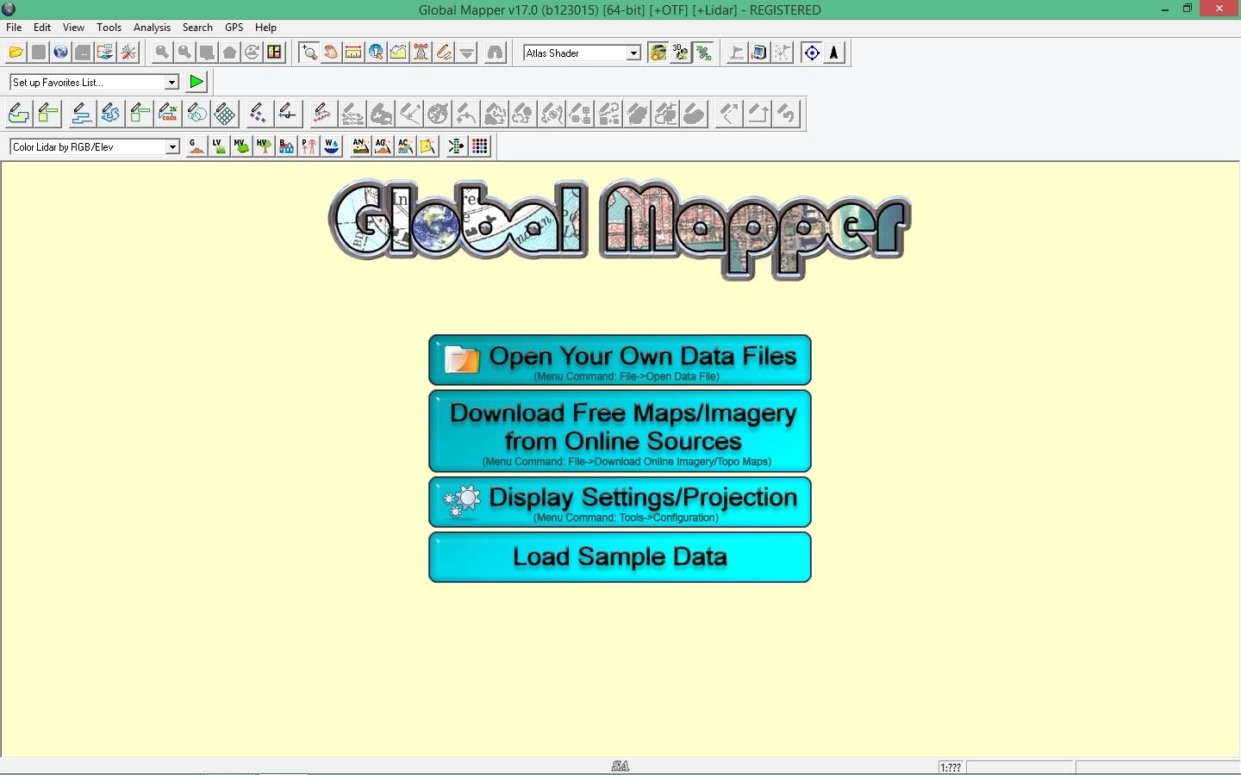Select the Path Profile tool
The width and height of the screenshot is (1241, 775).
(398, 53)
